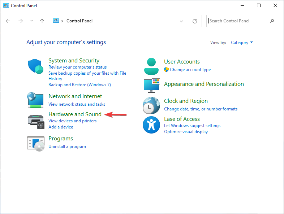Click the Ease of Access icon
The image size is (284, 214).
coord(151,125)
